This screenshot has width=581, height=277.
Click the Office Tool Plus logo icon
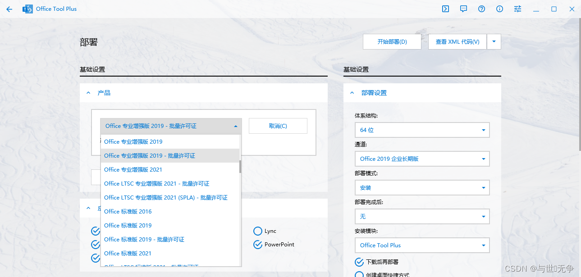pos(27,9)
